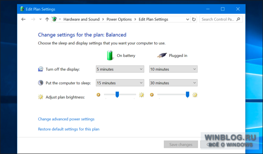
Task: Maximize the Edit Plan Settings window
Action: click(223, 9)
